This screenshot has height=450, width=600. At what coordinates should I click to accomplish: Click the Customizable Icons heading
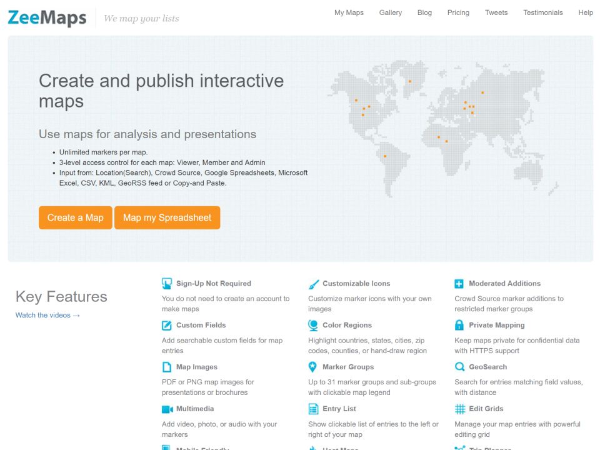(x=356, y=284)
